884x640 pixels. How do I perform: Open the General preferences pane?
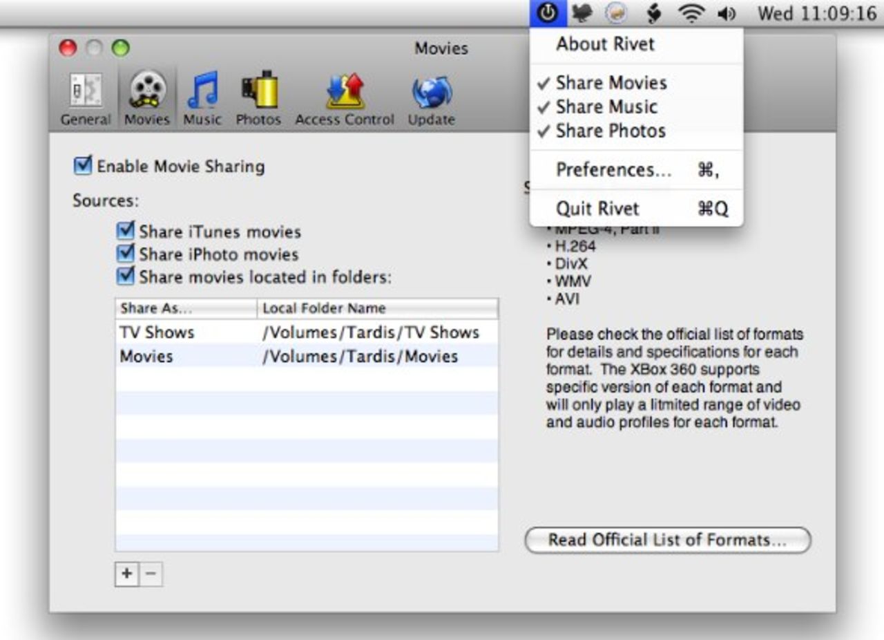(85, 100)
